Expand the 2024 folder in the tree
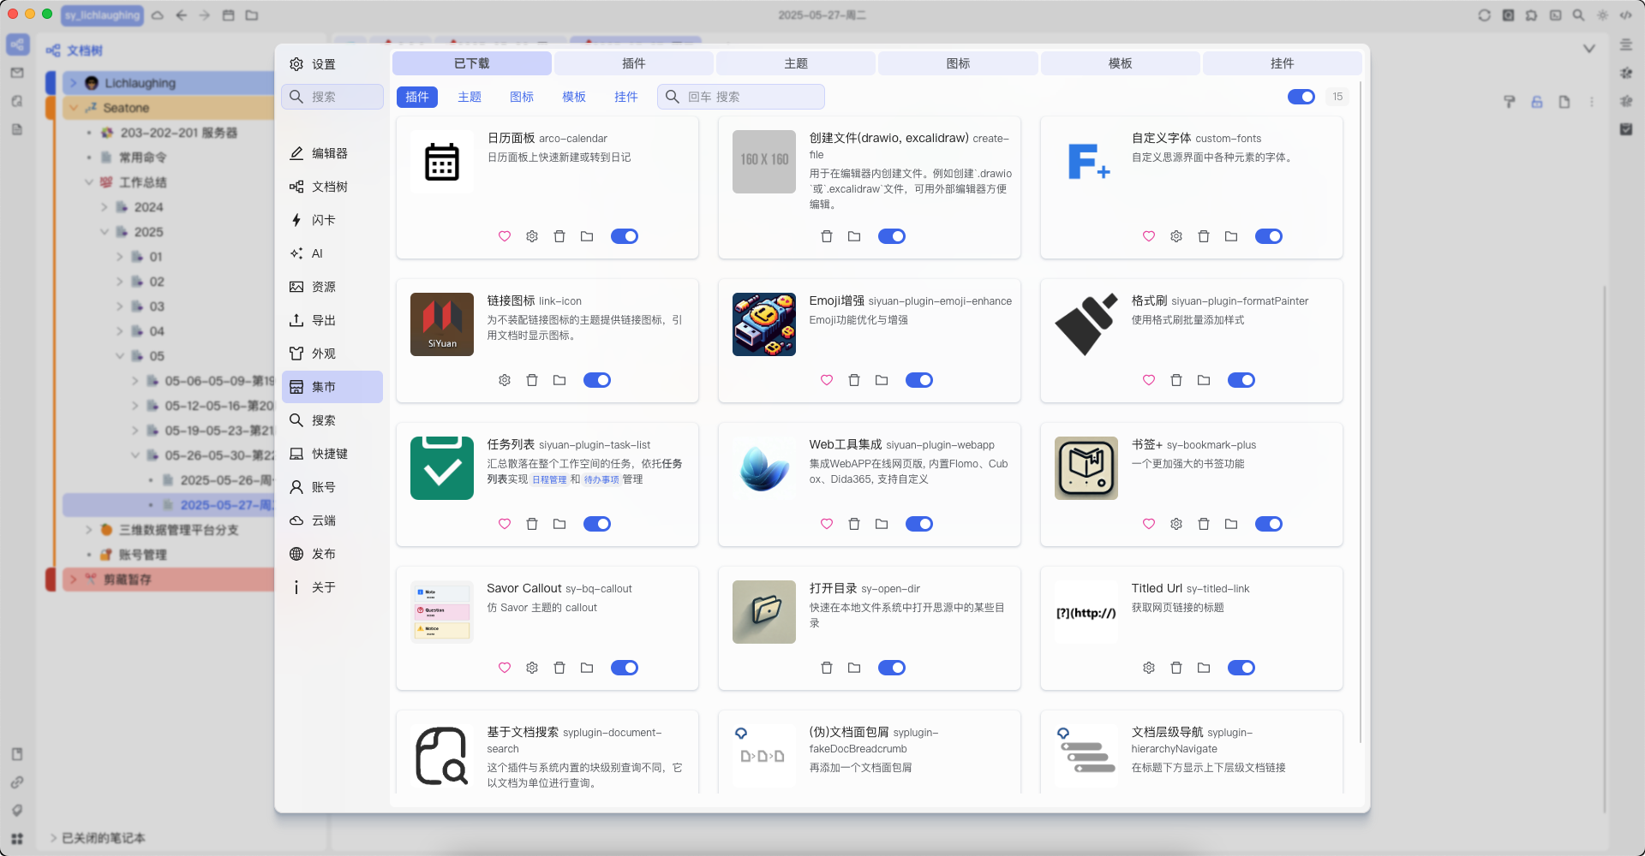 [105, 207]
